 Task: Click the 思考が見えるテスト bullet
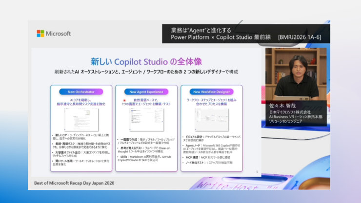tap(144, 150)
